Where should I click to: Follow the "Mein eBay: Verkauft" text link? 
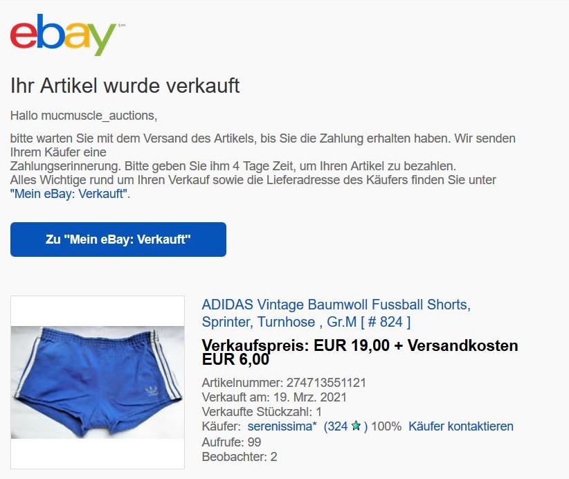(70, 194)
